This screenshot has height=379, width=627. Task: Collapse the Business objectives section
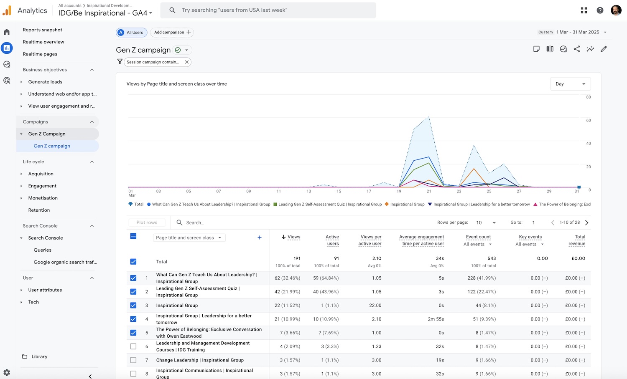coord(92,70)
